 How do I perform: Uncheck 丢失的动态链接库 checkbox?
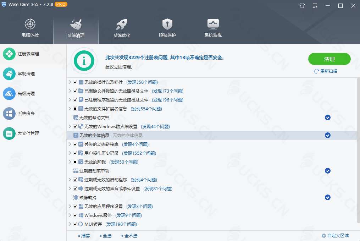click(75, 144)
